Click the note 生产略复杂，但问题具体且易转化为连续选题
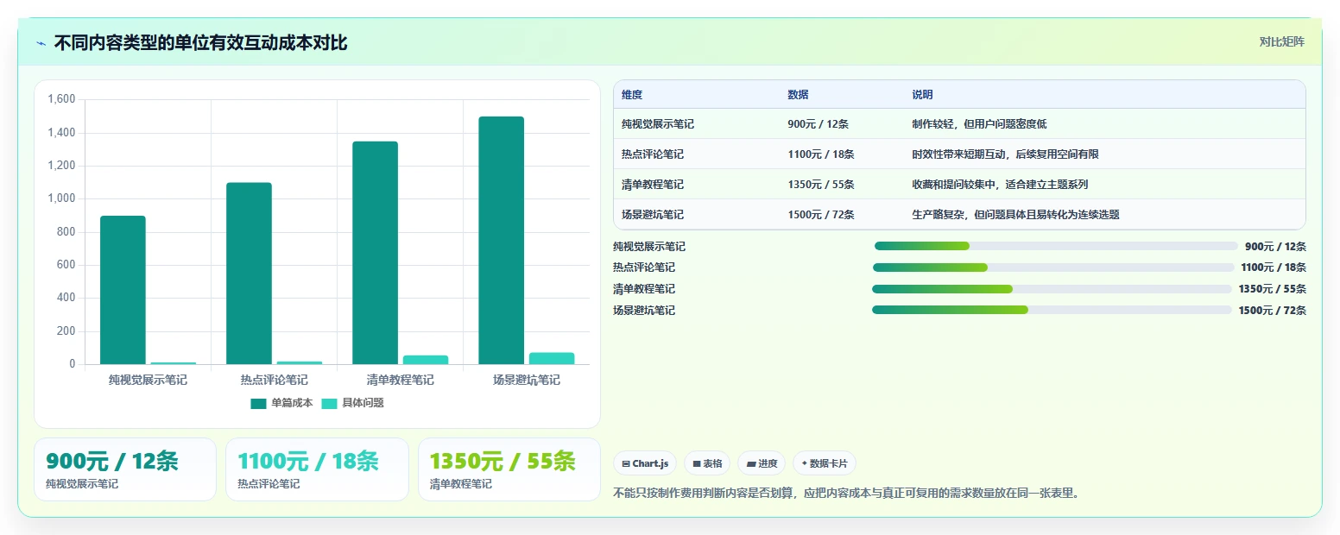 click(x=1015, y=215)
